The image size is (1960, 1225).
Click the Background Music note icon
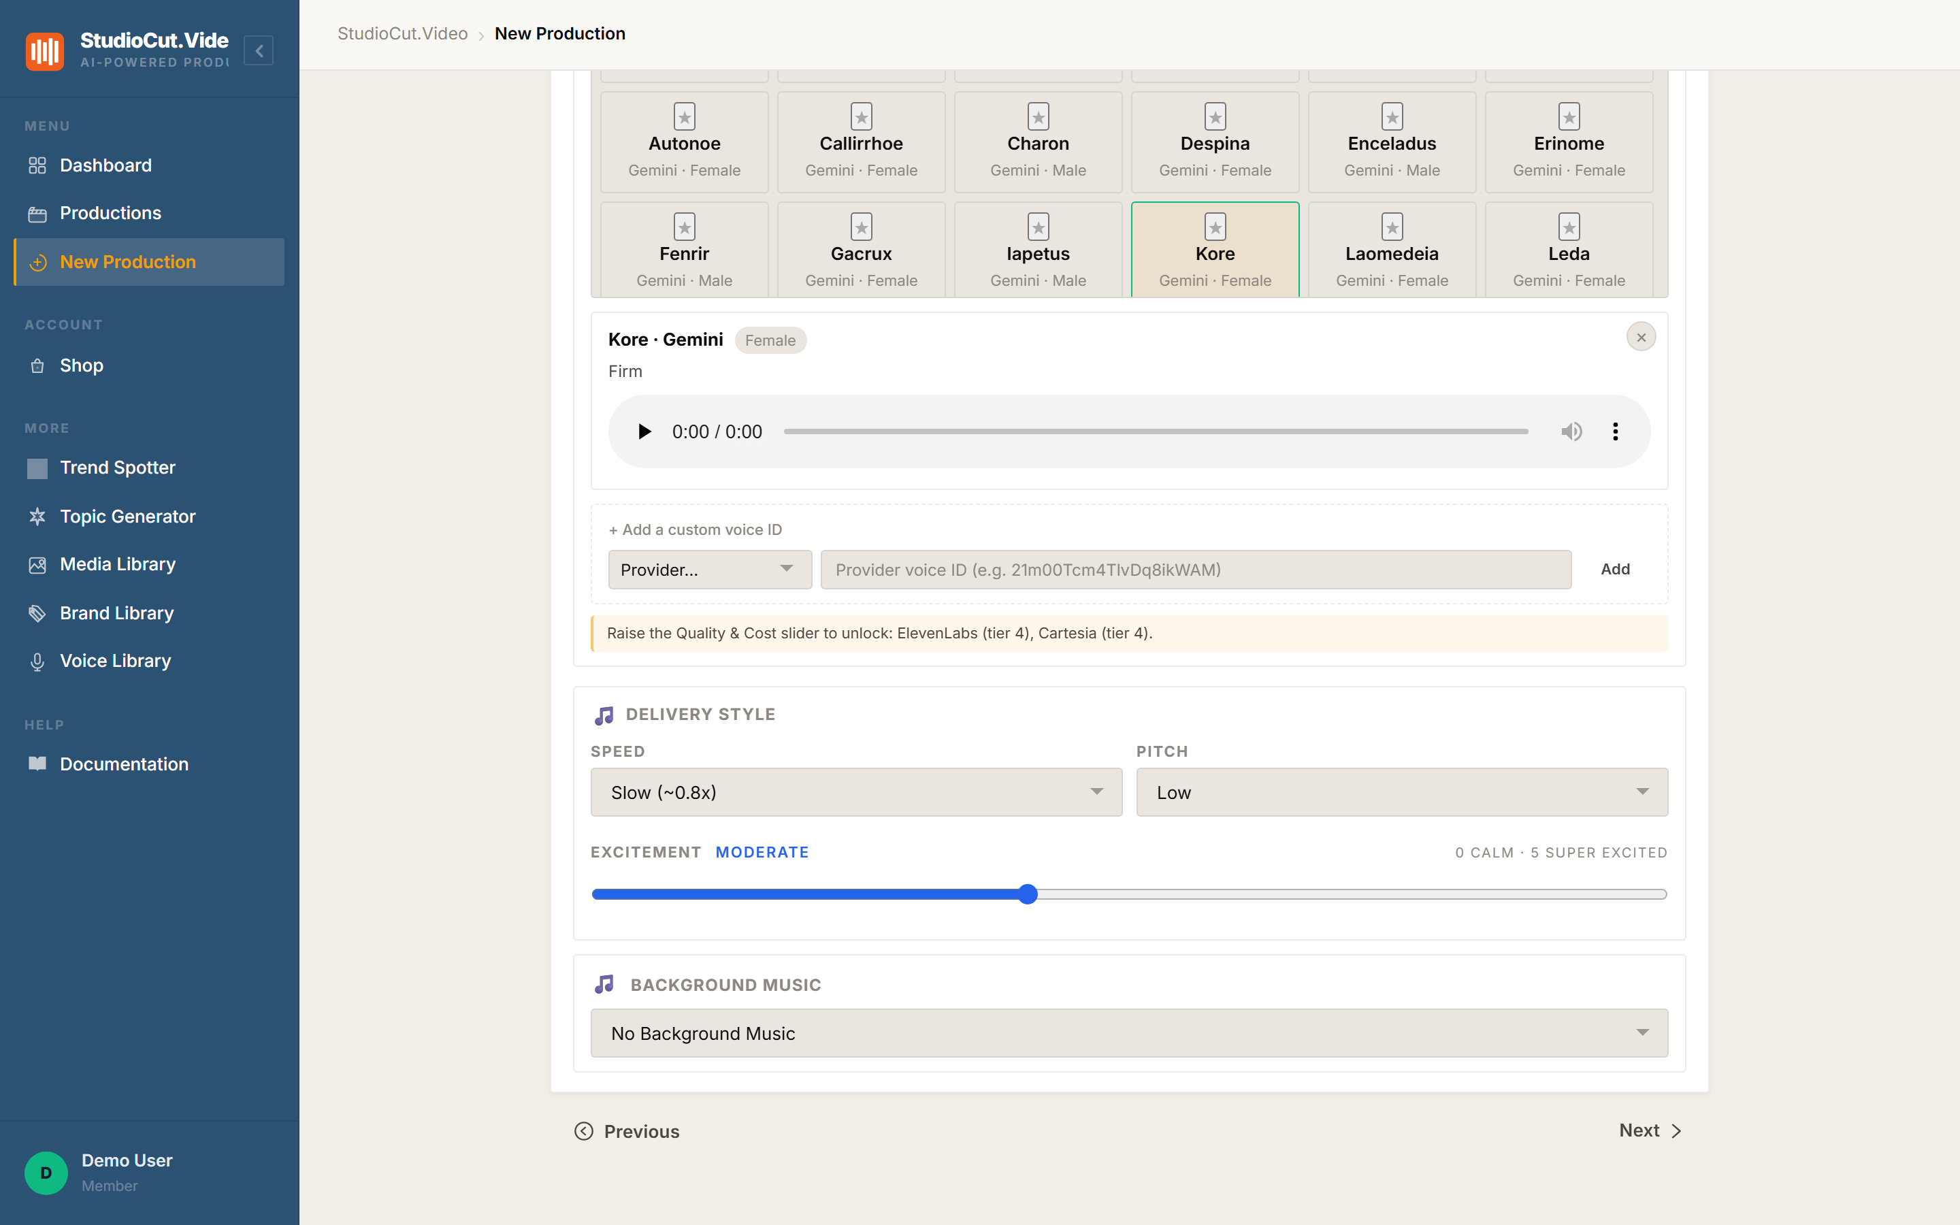pyautogui.click(x=604, y=984)
